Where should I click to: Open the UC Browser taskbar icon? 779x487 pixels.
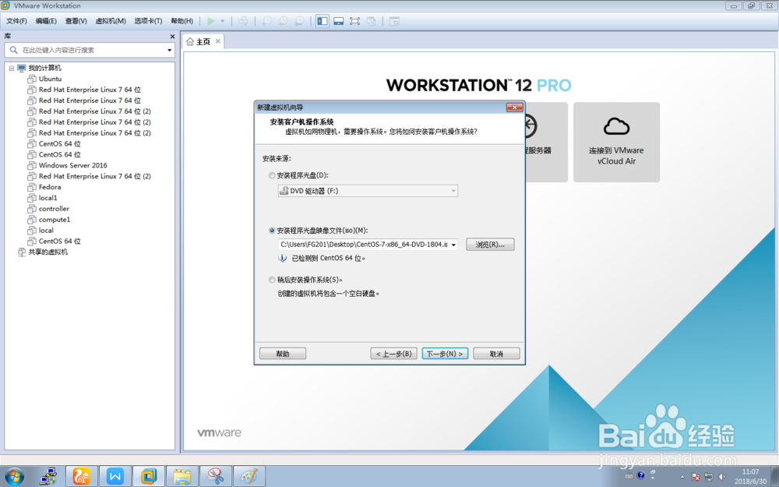click(82, 476)
